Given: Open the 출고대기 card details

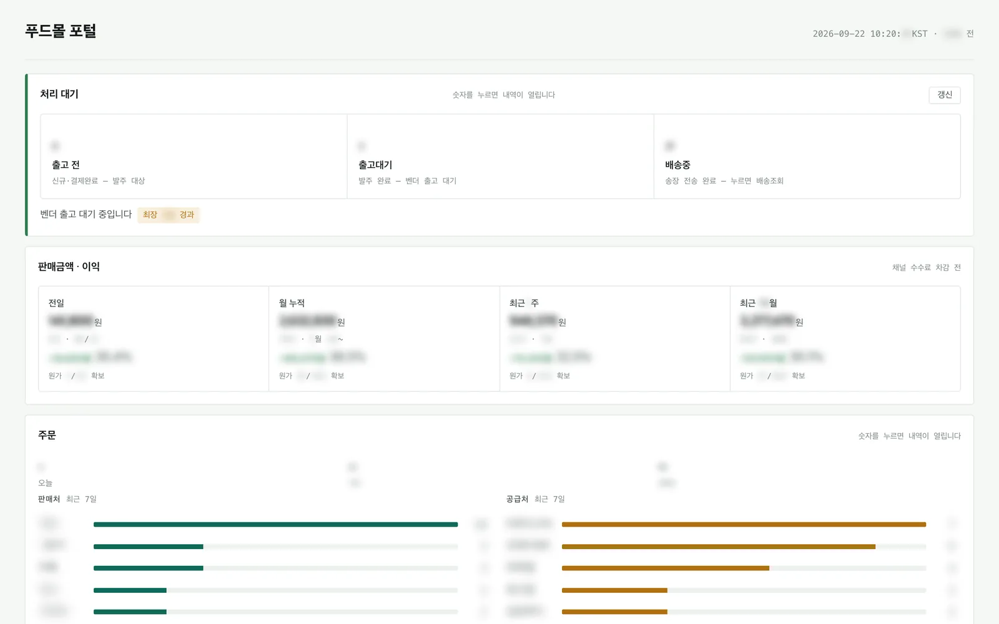Looking at the screenshot, I should click(x=500, y=157).
